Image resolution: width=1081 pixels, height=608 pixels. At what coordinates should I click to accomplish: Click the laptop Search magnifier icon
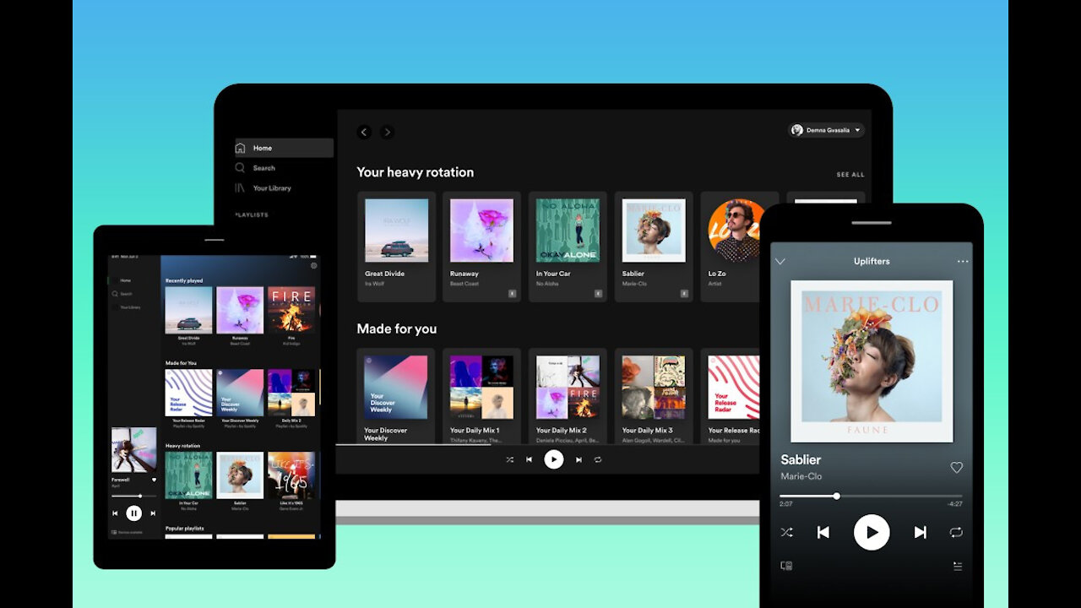point(241,168)
